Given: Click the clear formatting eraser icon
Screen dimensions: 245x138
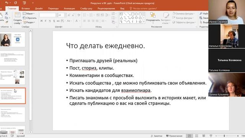Looking at the screenshot, I should (79, 15).
